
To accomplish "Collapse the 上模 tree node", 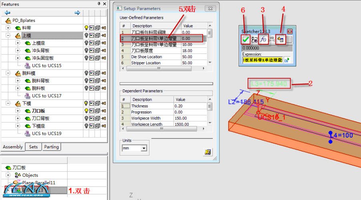I will pos(8,36).
